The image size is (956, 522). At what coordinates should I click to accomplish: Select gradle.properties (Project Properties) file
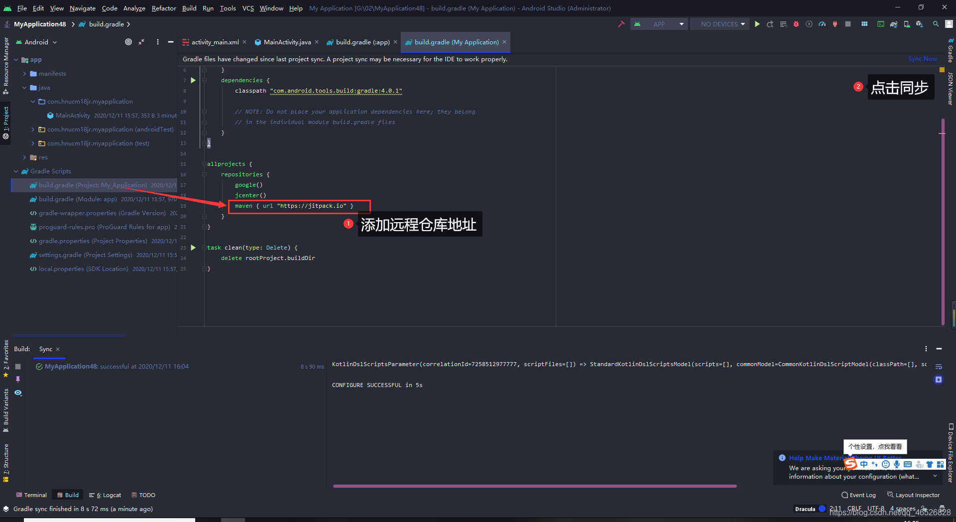coord(94,241)
